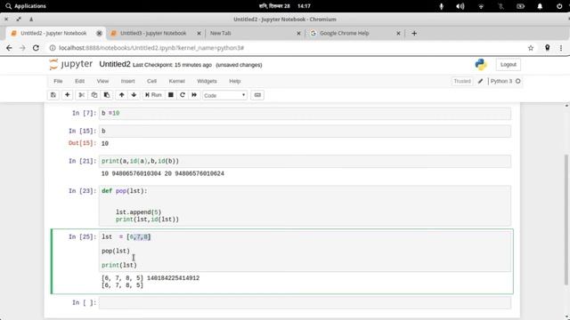Open the browser extension icon beside the star
The height and width of the screenshot is (320, 570).
point(547,48)
